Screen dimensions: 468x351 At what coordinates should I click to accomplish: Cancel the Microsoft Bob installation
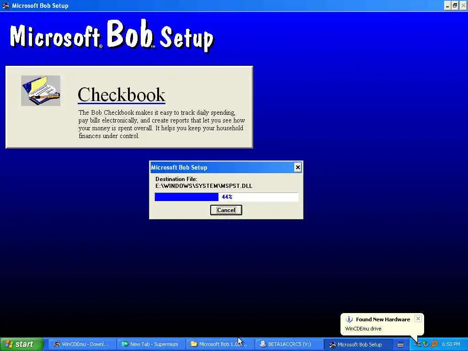tap(226, 210)
